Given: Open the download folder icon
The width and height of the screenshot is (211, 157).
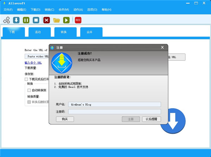Looking at the screenshot, I should (x=57, y=20).
